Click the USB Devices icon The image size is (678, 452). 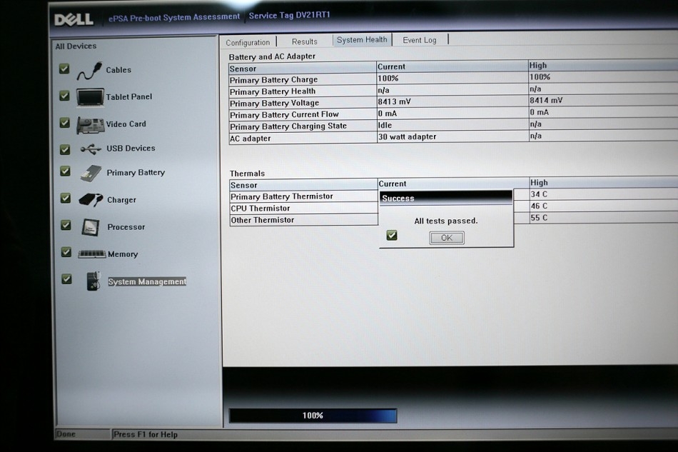pyautogui.click(x=91, y=149)
